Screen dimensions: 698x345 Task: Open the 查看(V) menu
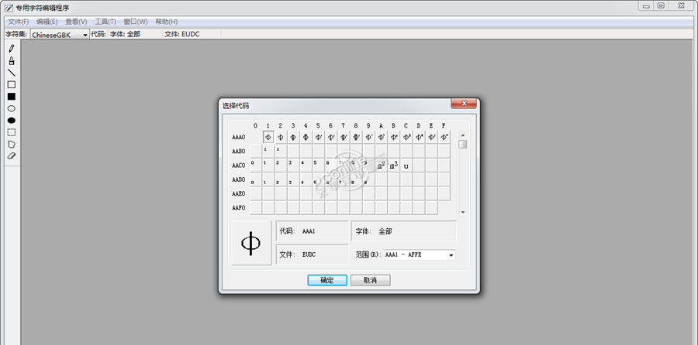pos(76,22)
